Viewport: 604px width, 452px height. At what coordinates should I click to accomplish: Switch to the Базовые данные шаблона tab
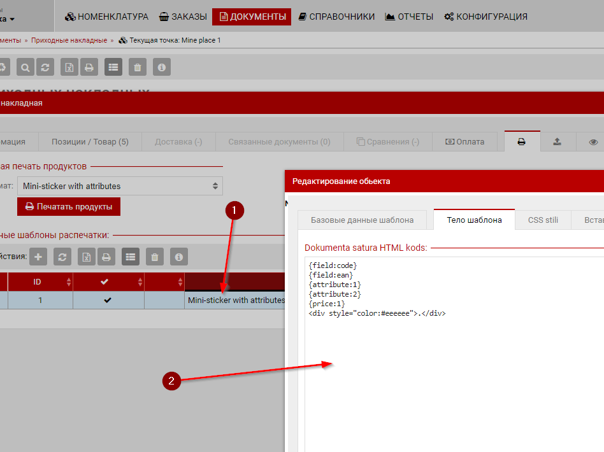(x=362, y=220)
